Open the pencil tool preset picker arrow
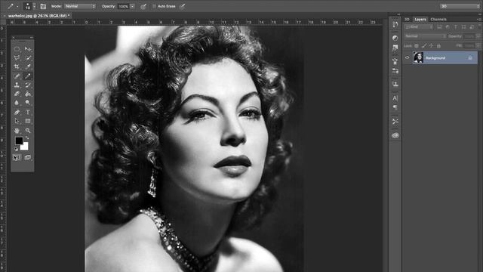Viewport: 483px width, 272px height. click(x=17, y=6)
